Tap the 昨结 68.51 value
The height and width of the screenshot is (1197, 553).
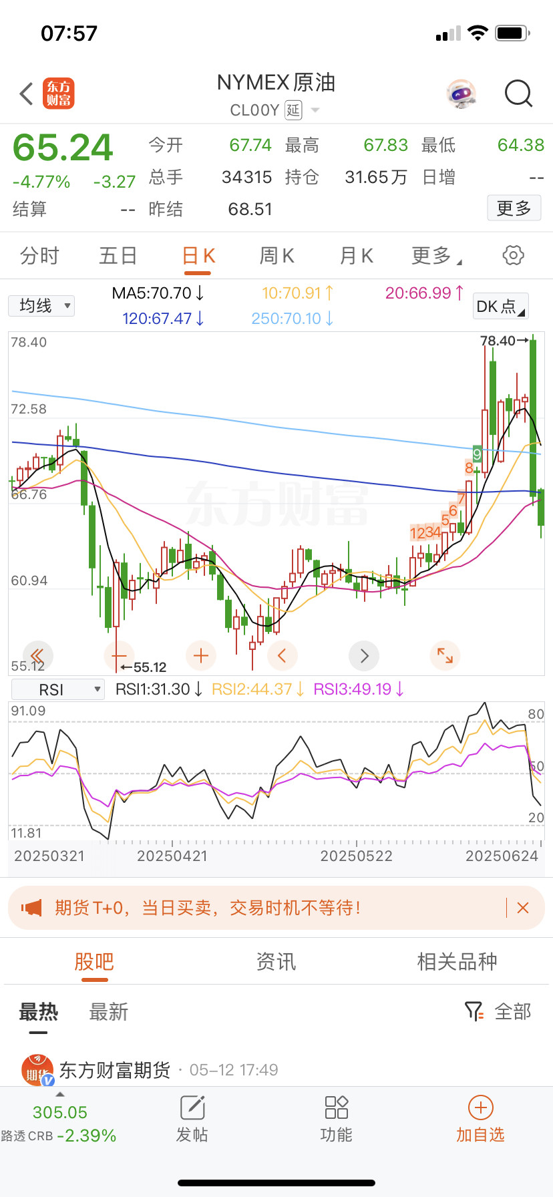[x=250, y=209]
